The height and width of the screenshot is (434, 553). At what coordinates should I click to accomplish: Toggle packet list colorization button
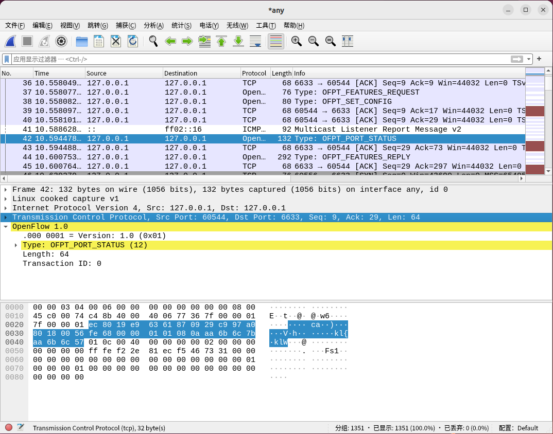tap(276, 41)
